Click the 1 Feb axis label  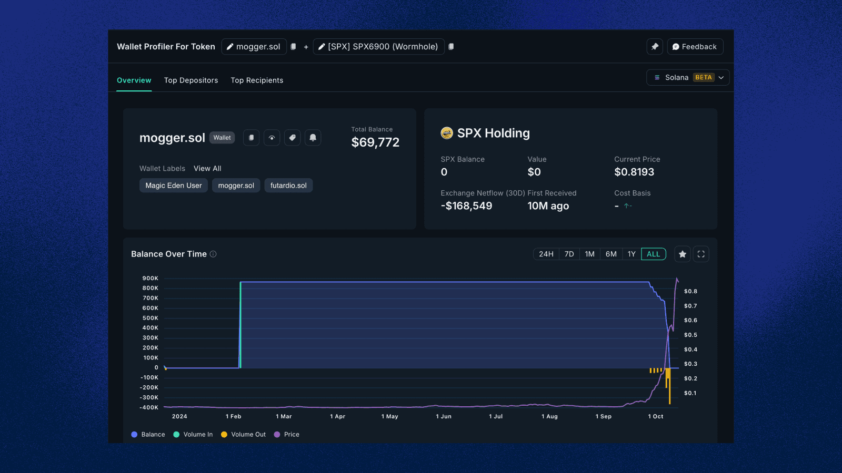(234, 416)
